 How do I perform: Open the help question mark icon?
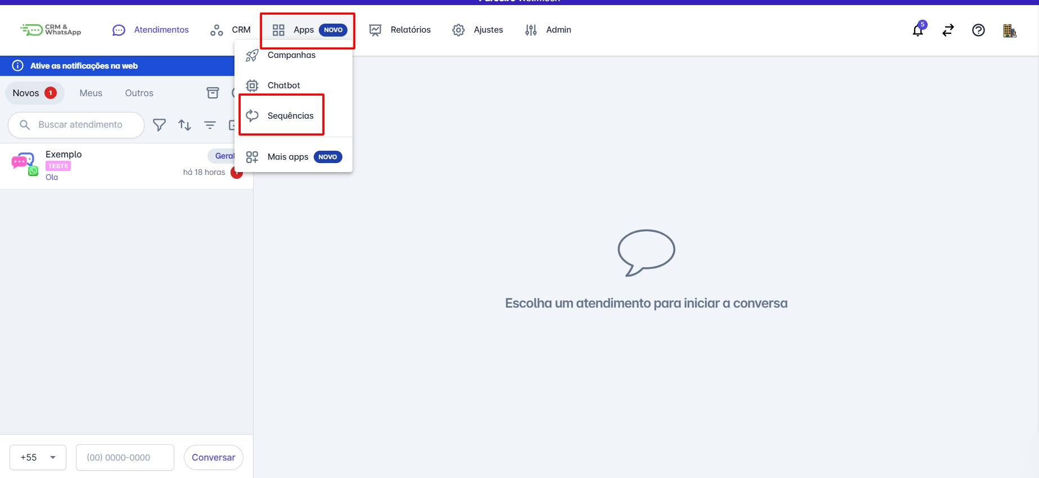pos(978,30)
